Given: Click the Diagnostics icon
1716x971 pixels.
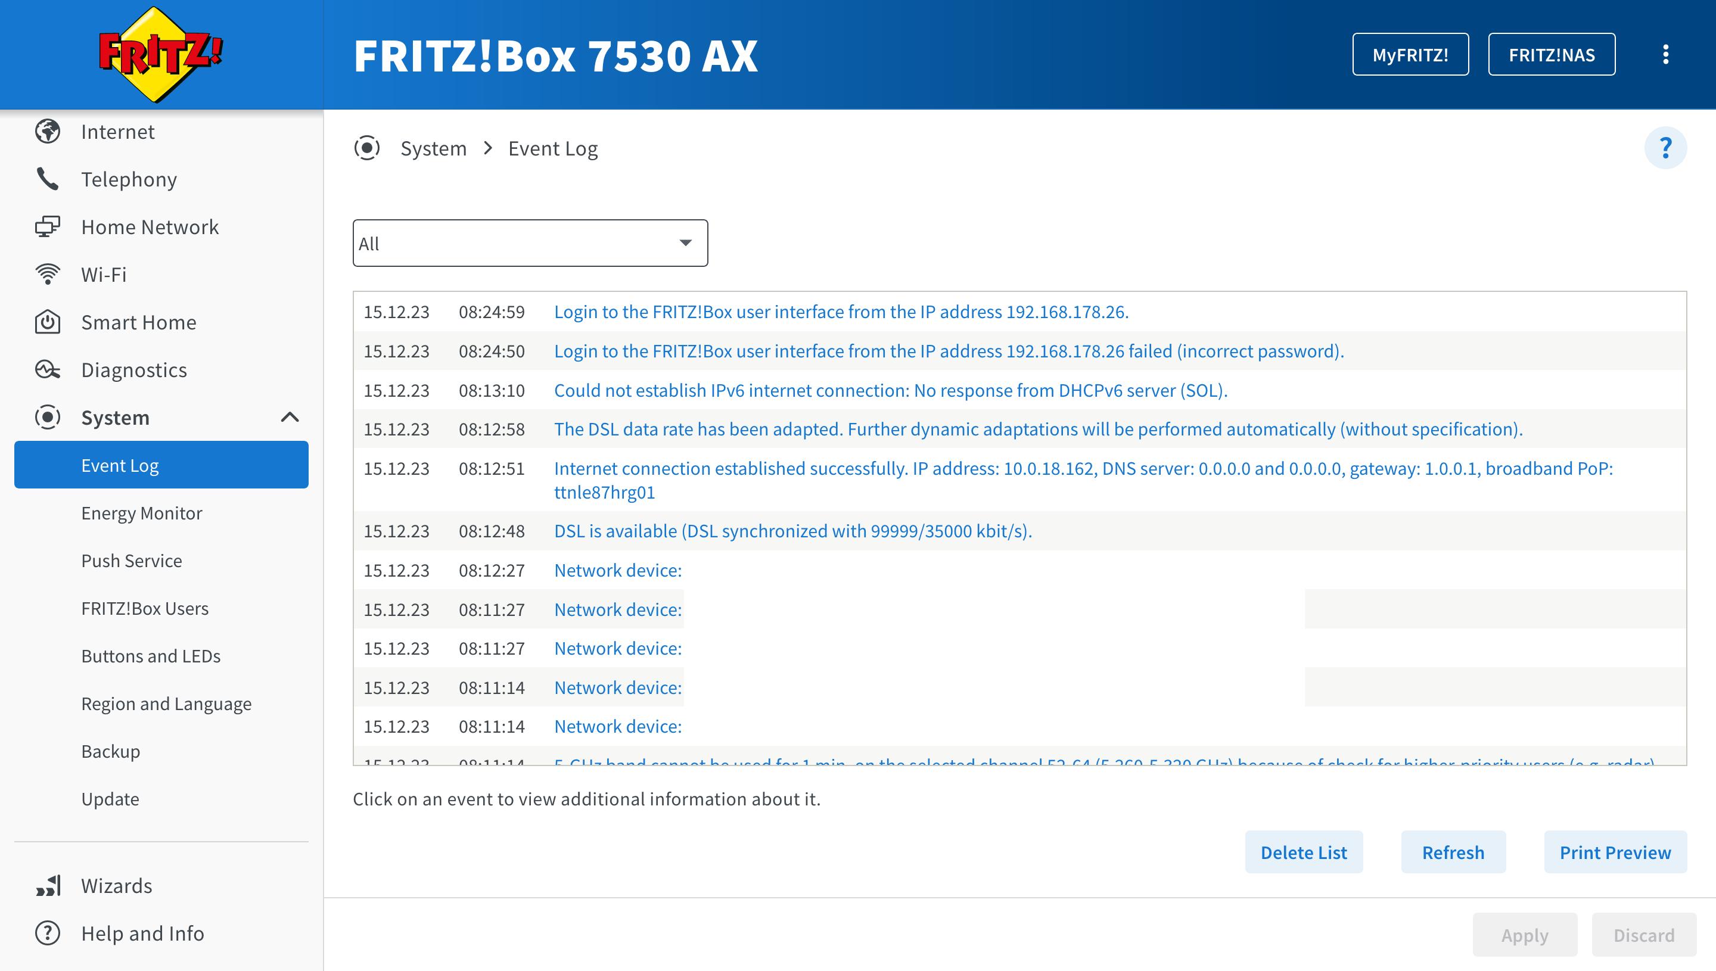Looking at the screenshot, I should tap(47, 369).
